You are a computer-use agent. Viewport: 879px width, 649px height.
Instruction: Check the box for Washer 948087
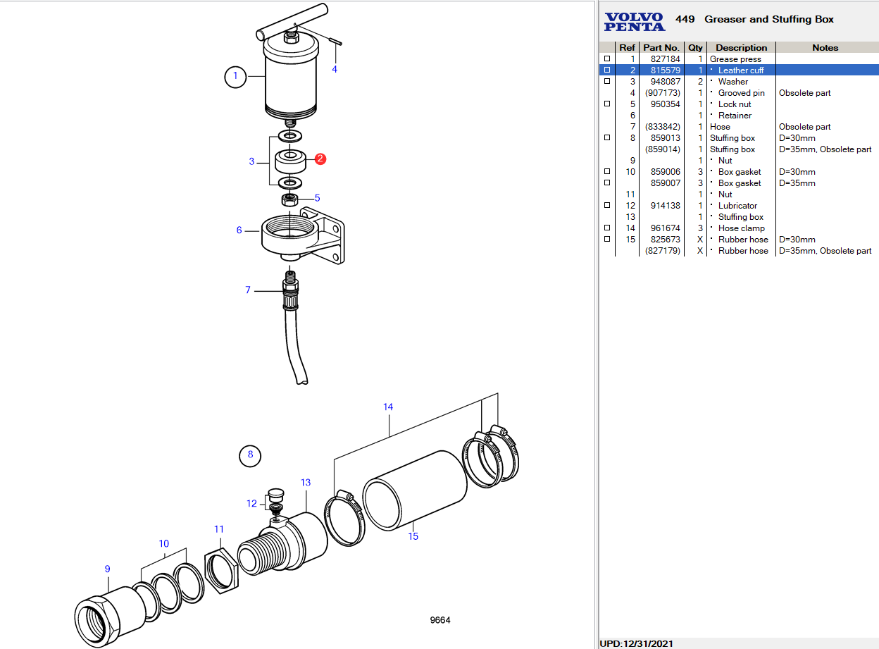[x=607, y=82]
